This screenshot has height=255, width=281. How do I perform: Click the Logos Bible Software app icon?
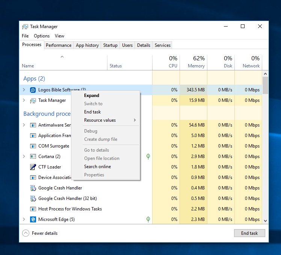33,90
